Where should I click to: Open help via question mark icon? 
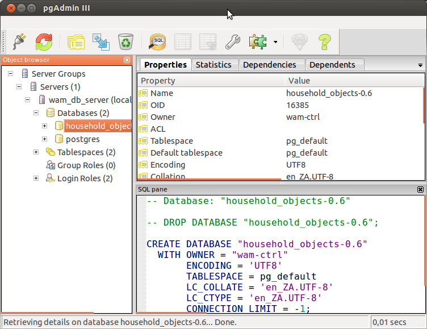tap(324, 41)
